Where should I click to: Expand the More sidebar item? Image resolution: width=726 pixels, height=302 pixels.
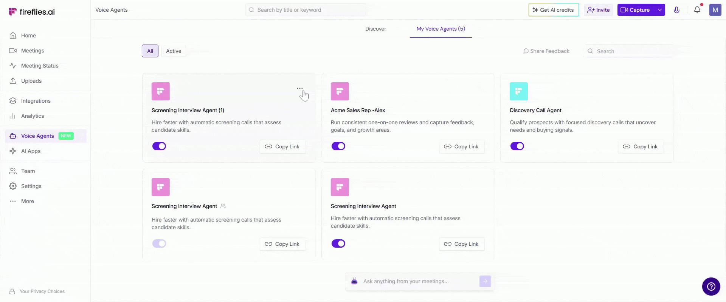point(27,201)
